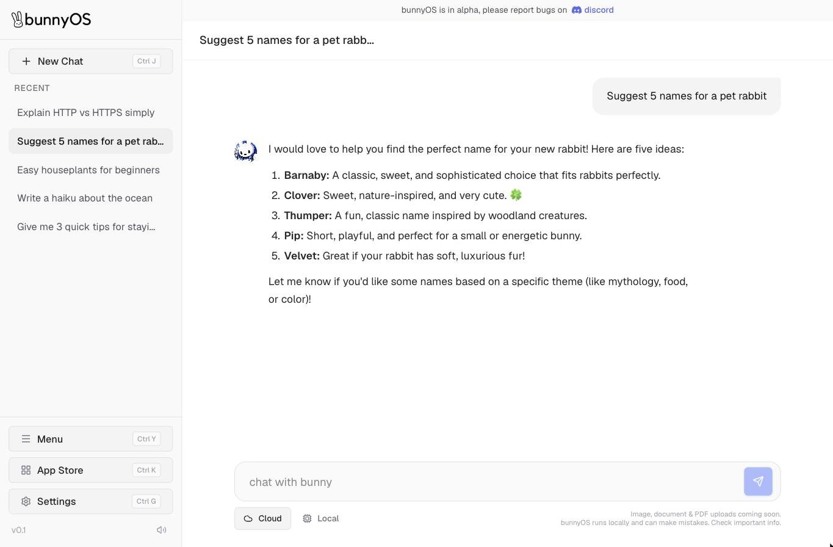Click the App Store grid icon

point(26,470)
